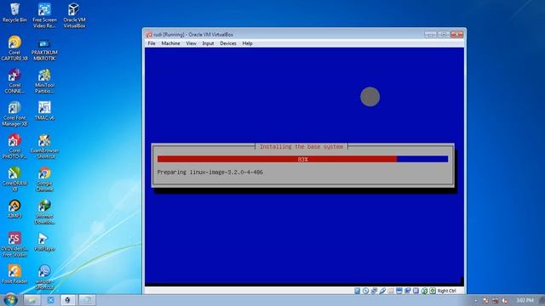Open the View menu
The image size is (545, 306).
(191, 43)
